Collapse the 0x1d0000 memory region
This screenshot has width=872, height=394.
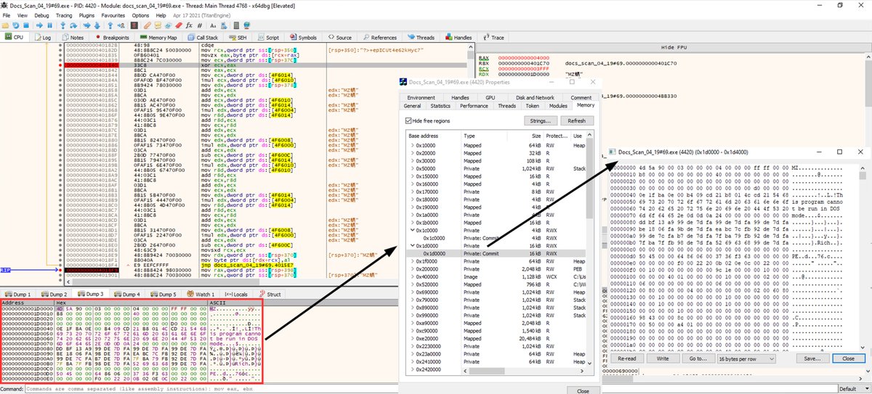coord(412,245)
